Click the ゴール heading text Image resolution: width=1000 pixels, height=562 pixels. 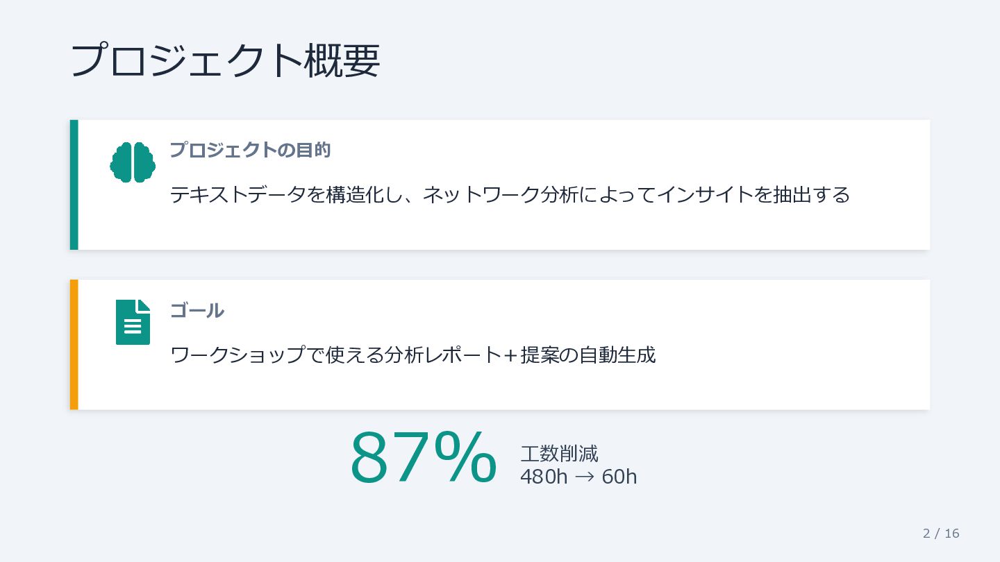point(197,310)
